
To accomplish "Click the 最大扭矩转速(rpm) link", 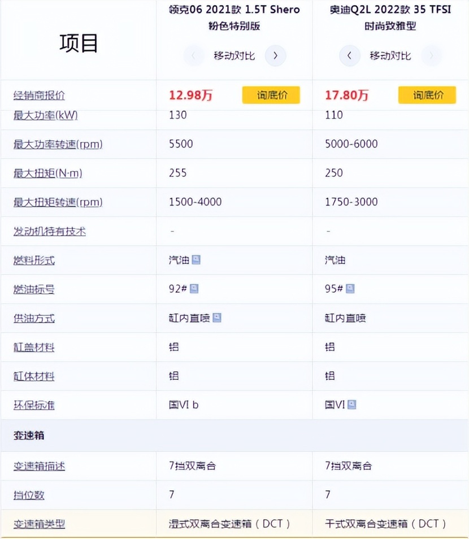I will [58, 202].
